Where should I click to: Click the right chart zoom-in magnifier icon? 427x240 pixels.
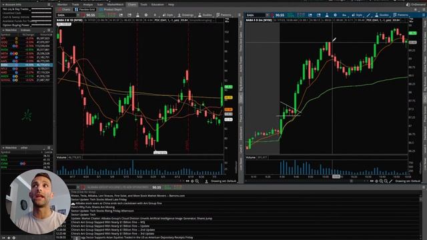point(381,181)
